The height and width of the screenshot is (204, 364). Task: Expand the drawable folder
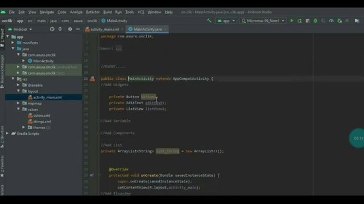coord(18,85)
